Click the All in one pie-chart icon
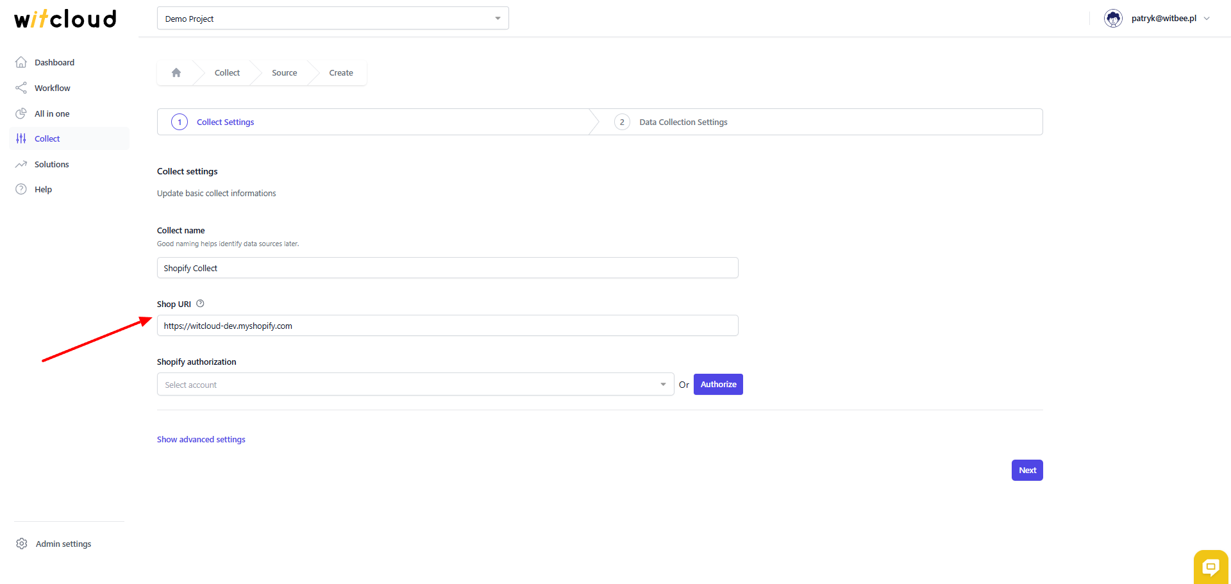This screenshot has height=584, width=1231. 21,113
